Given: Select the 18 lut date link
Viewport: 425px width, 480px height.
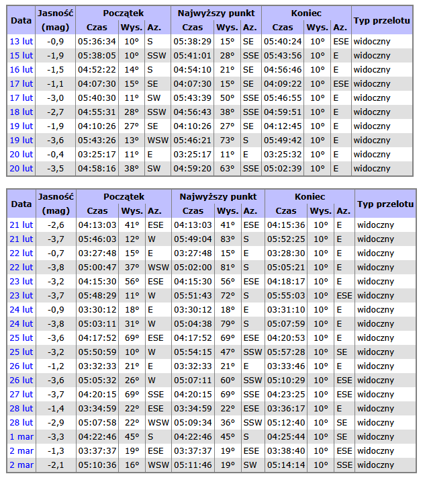Looking at the screenshot, I should (21, 112).
